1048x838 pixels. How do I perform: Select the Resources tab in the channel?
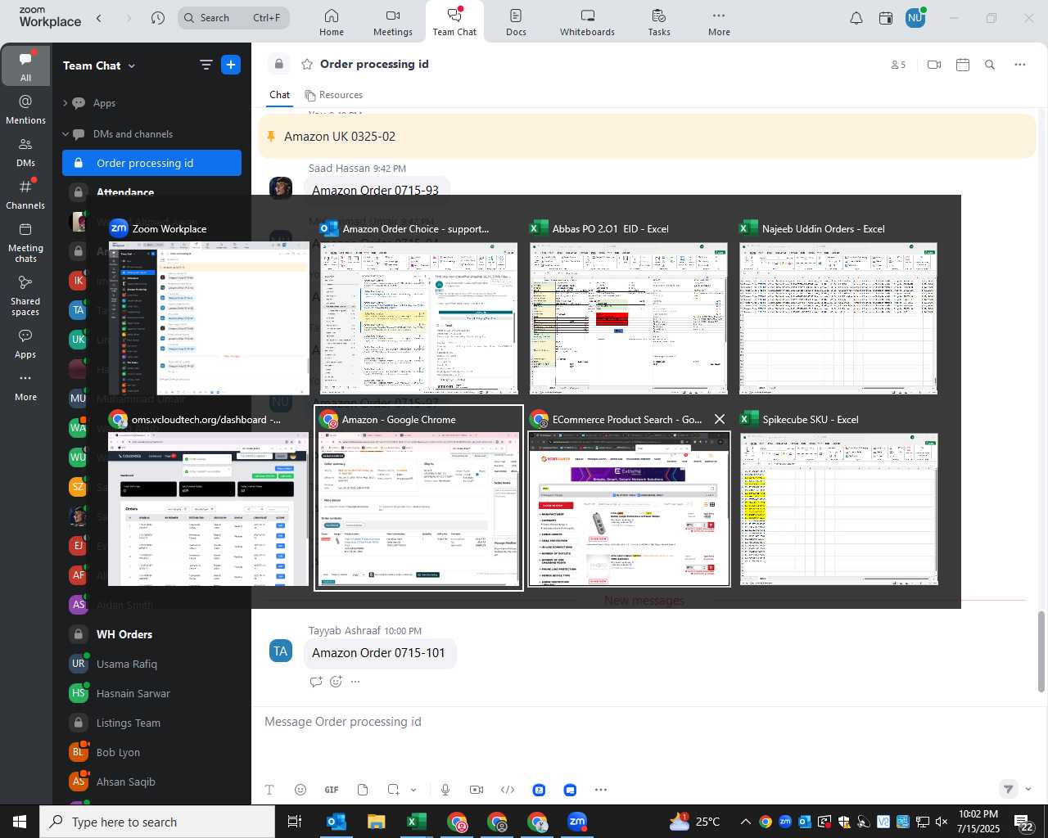click(x=333, y=95)
